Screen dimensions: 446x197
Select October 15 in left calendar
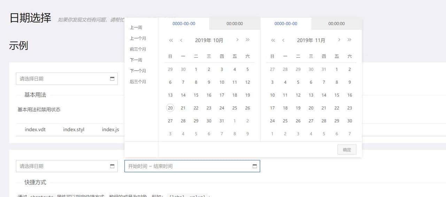coord(196,95)
